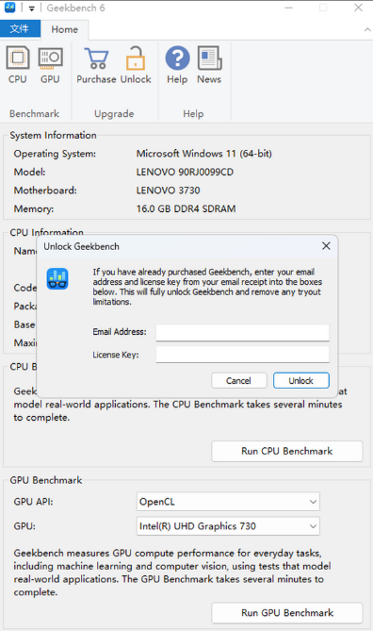The image size is (373, 631).
Task: Click Run CPU Benchmark button
Action: click(x=287, y=451)
